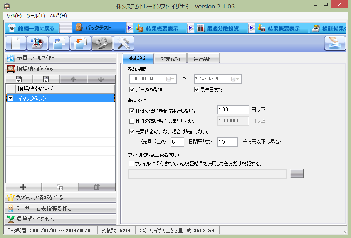The image size is (351, 238).
Task: Select the バックテスト step tab
Action: 99,27
